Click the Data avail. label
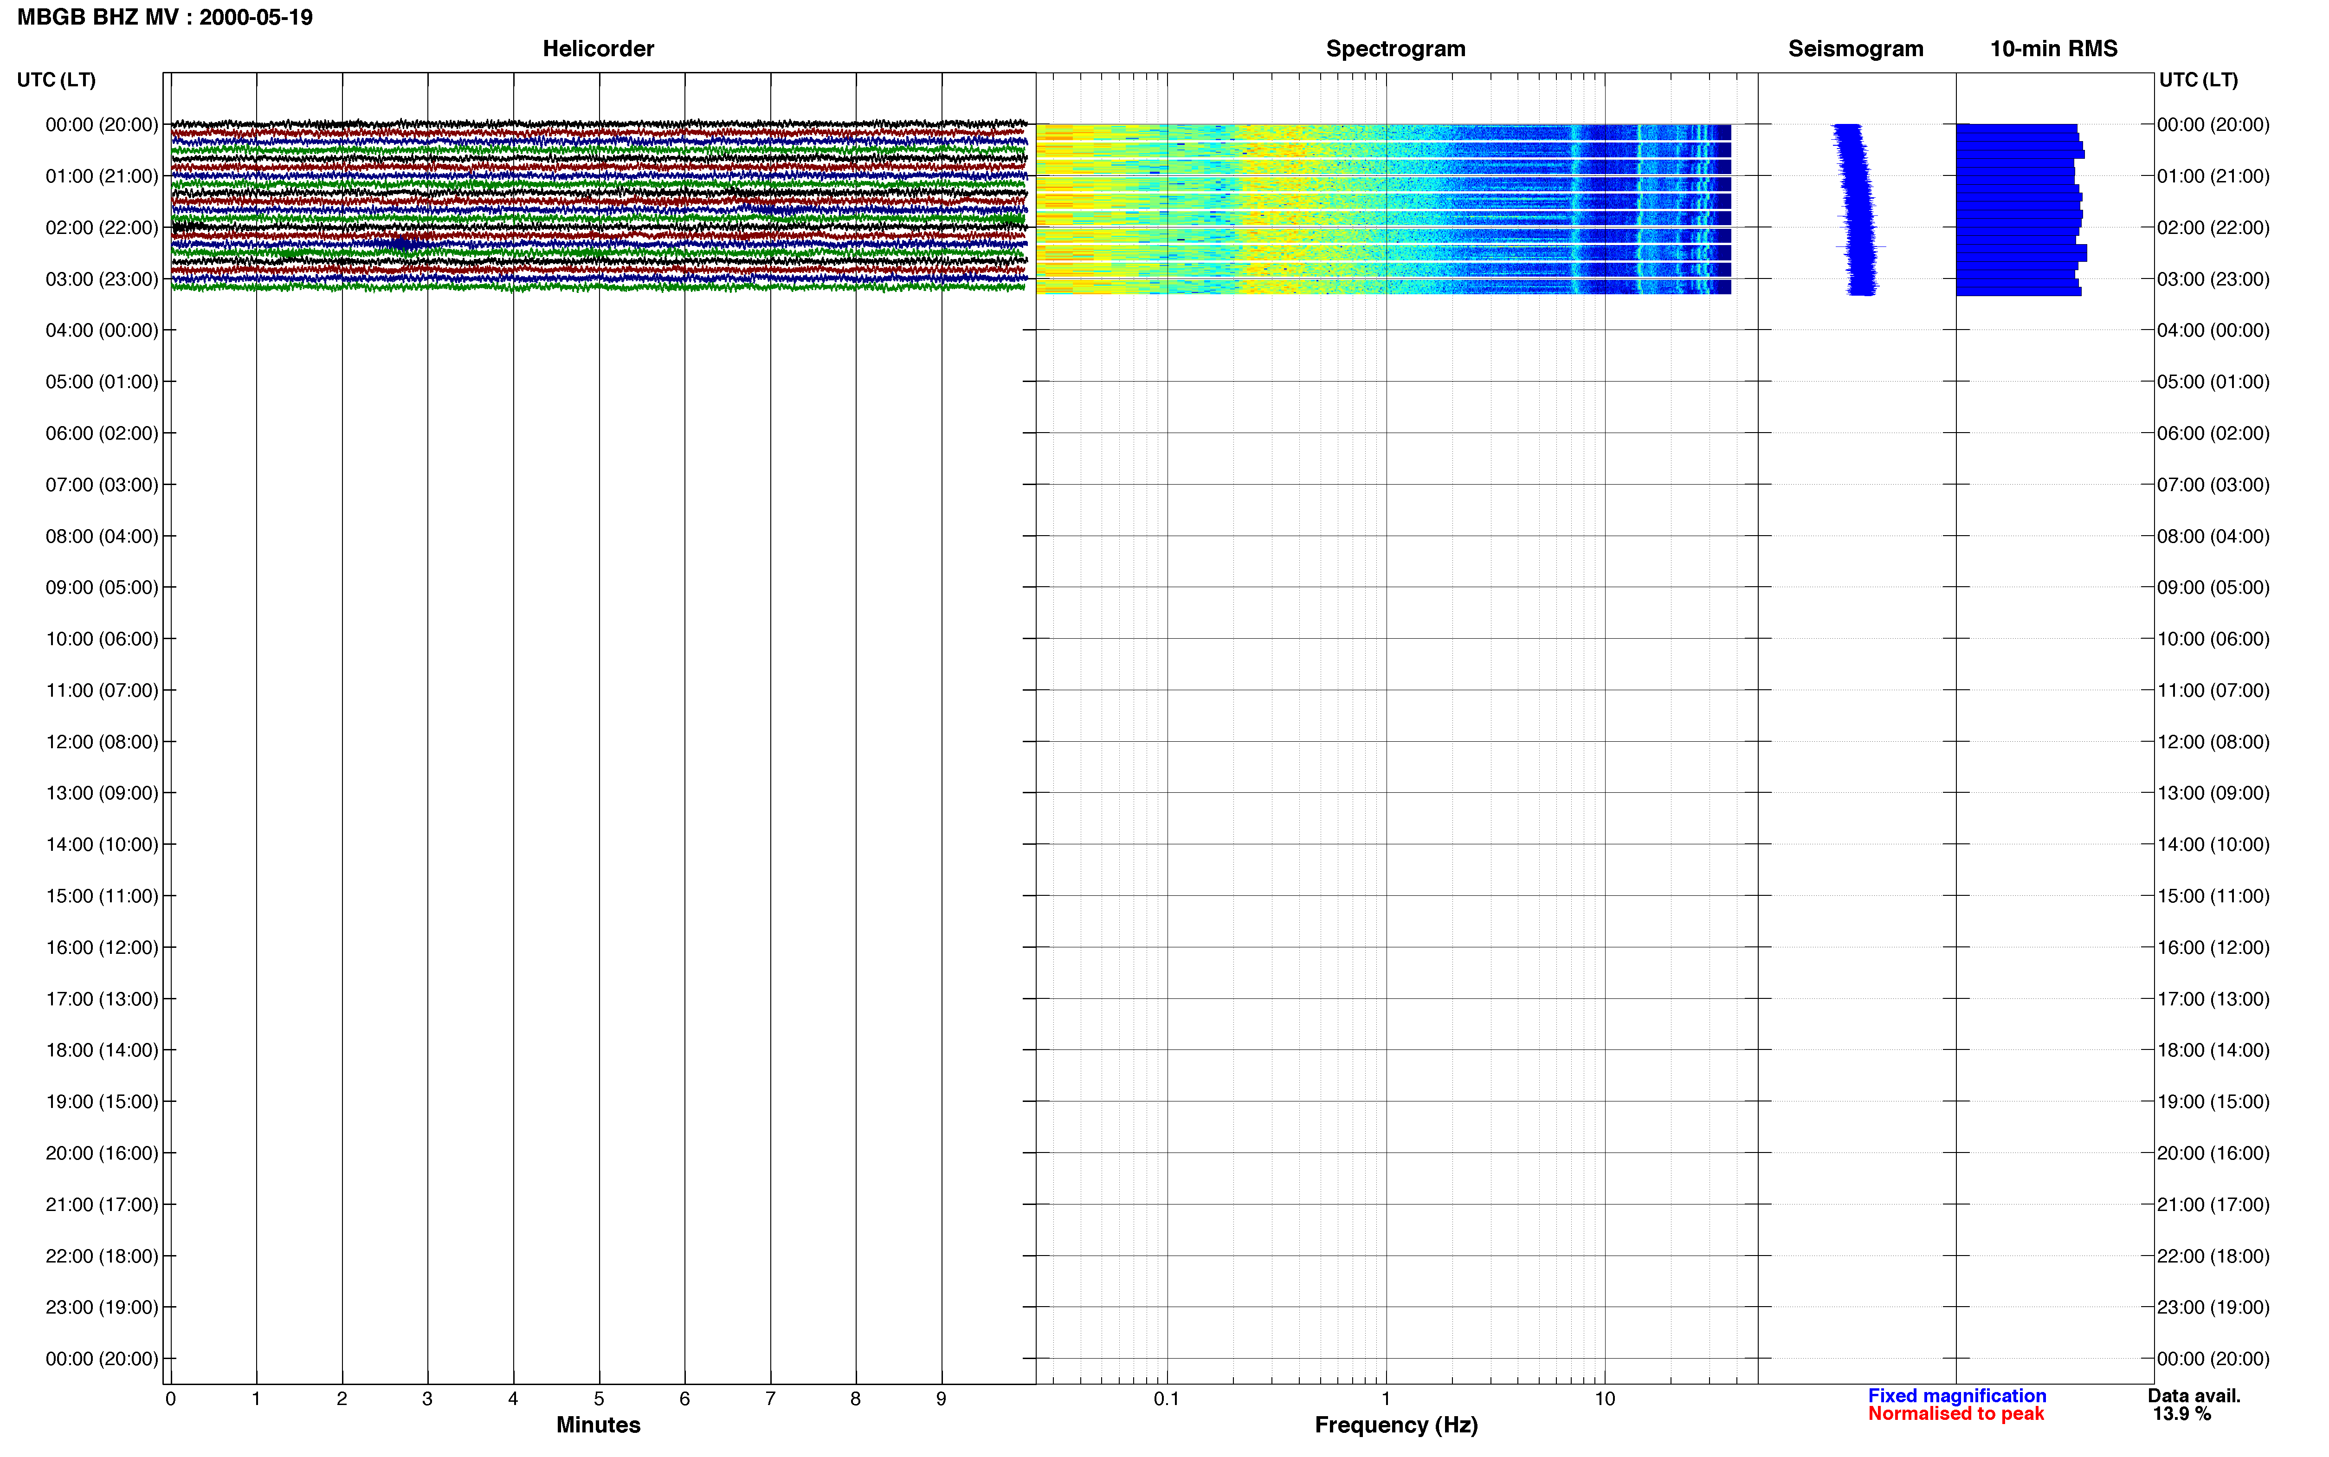 pyautogui.click(x=2194, y=1396)
